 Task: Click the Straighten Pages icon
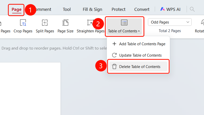tap(90, 22)
